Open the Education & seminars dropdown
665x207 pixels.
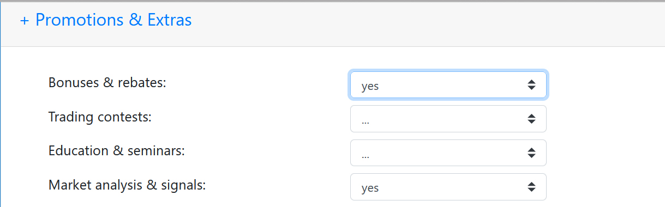pos(448,153)
